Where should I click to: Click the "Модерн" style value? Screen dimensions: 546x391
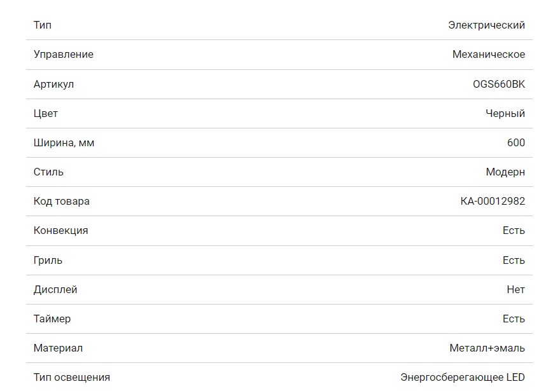pos(505,172)
